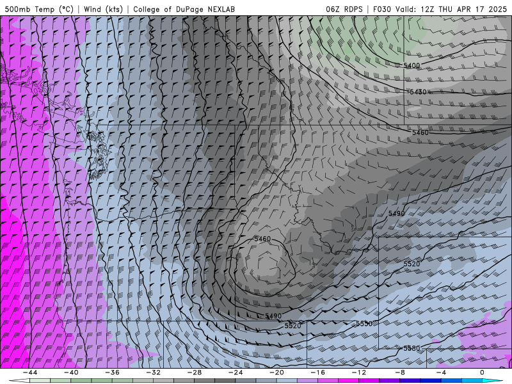Click 5460 label on the closed low contour

[x=262, y=239]
